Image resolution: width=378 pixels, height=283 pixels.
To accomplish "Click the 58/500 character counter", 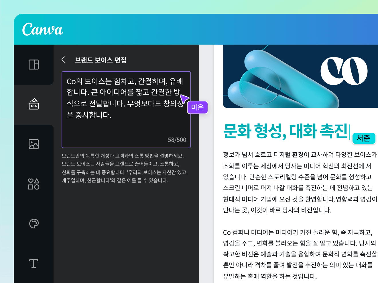I will (177, 140).
